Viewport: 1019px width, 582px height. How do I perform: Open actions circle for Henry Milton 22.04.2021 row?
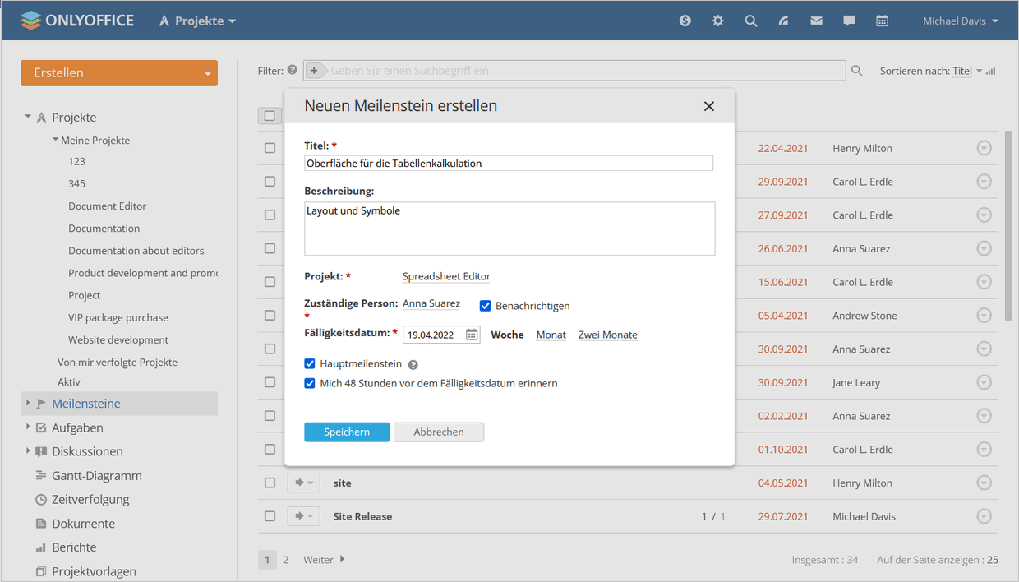[x=984, y=148]
